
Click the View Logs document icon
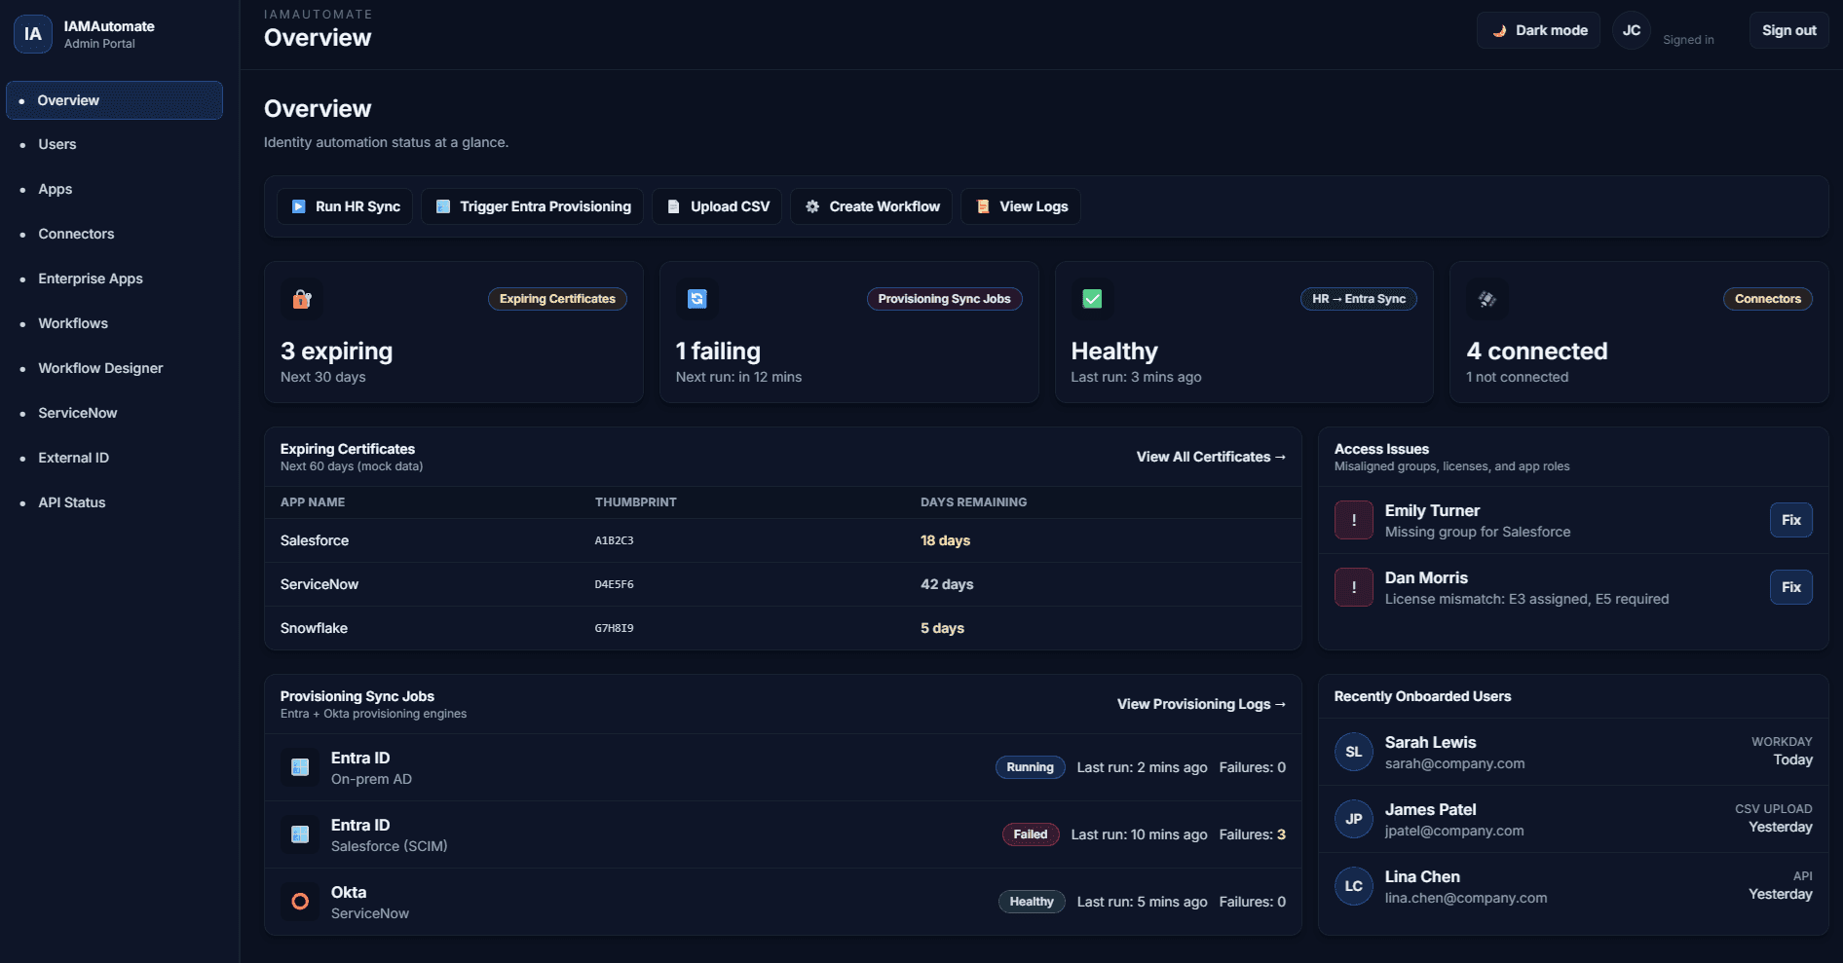(x=981, y=205)
